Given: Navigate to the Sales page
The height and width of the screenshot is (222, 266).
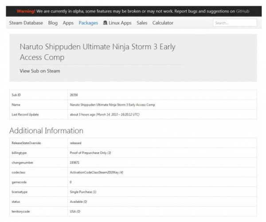Looking at the screenshot, I should tap(142, 23).
